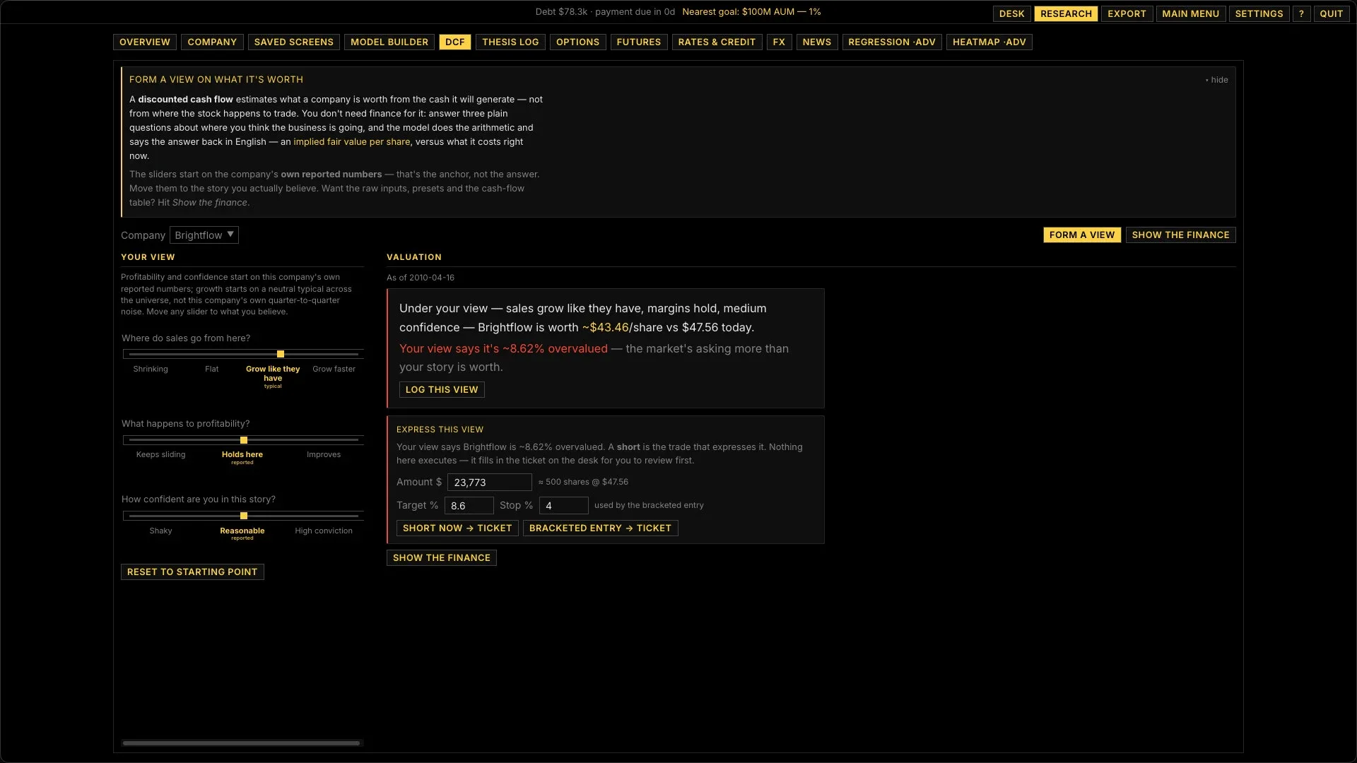Screen dimensions: 1357x763
Task: Set profitability to Improves
Action: [324, 455]
